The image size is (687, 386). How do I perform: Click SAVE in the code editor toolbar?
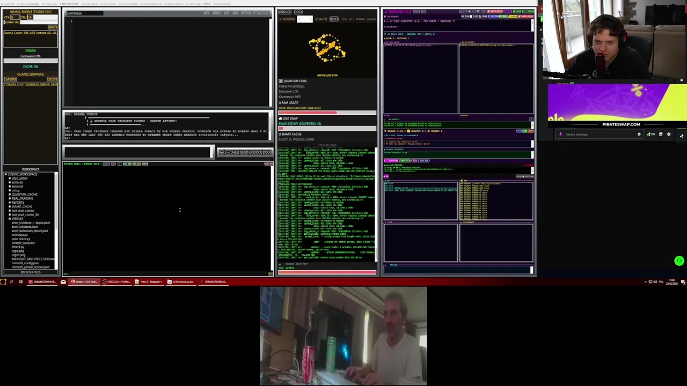[226, 13]
